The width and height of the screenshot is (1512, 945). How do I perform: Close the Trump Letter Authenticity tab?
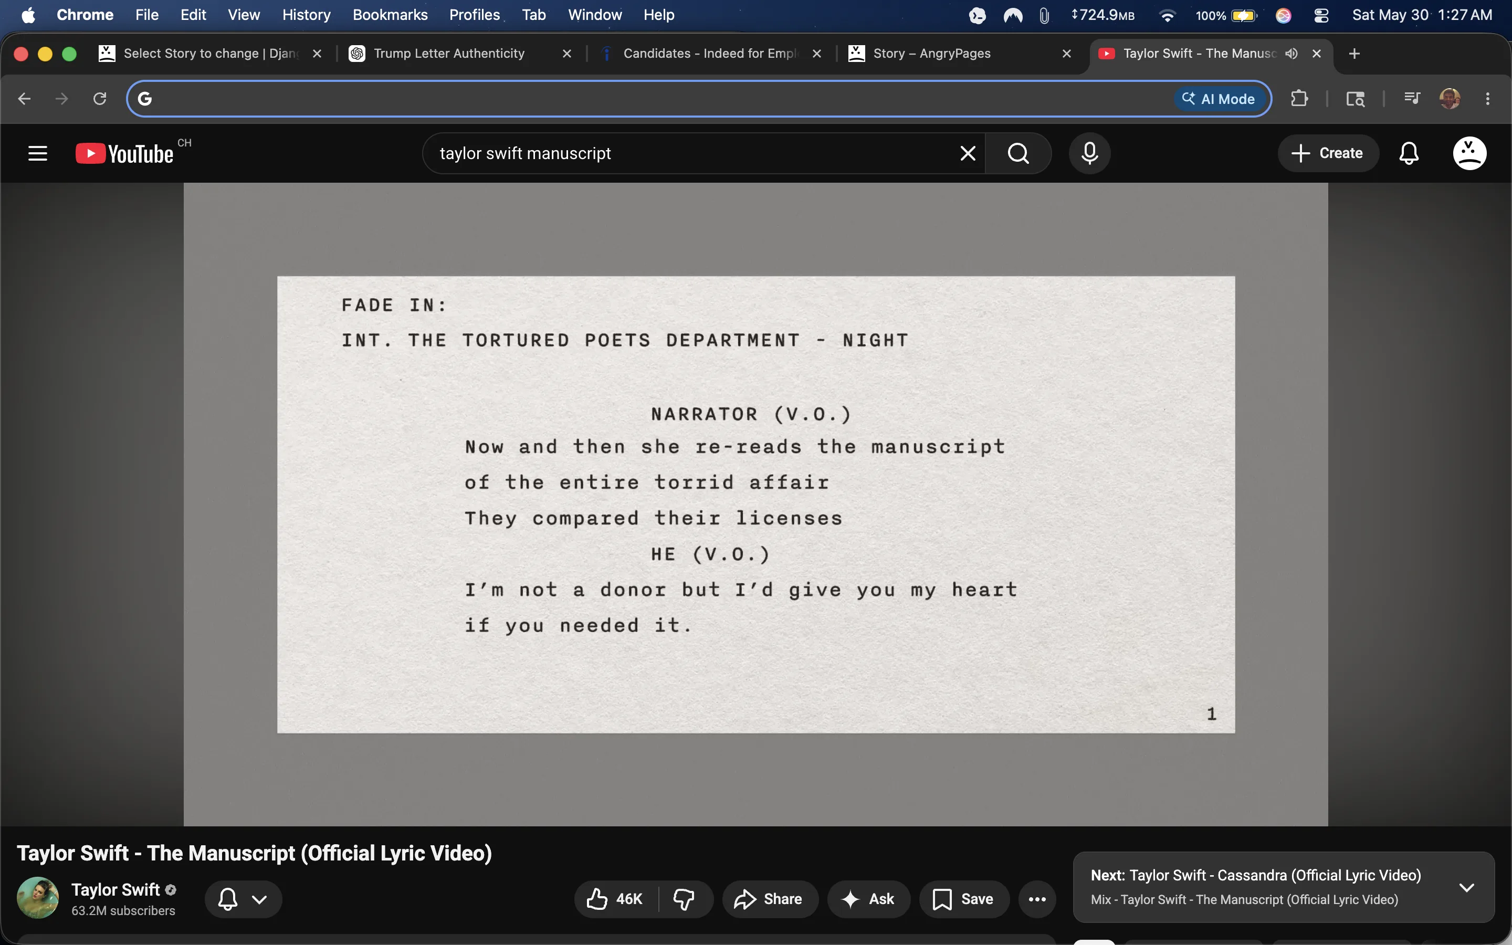pos(566,54)
